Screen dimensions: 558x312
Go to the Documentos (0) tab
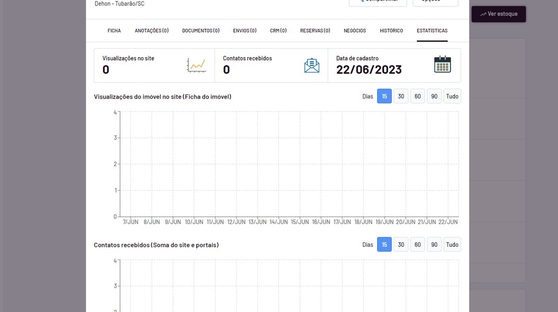point(201,31)
